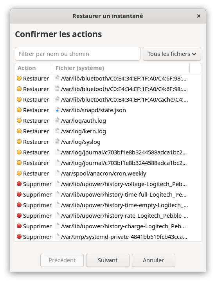
Task: Sort by the 'Fichier (système)' column header
Action: coord(121,68)
